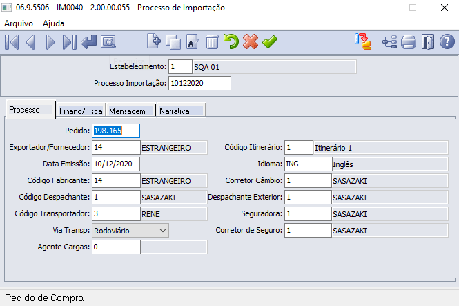459x306 pixels.
Task: Click the Pedido field
Action: 116,131
